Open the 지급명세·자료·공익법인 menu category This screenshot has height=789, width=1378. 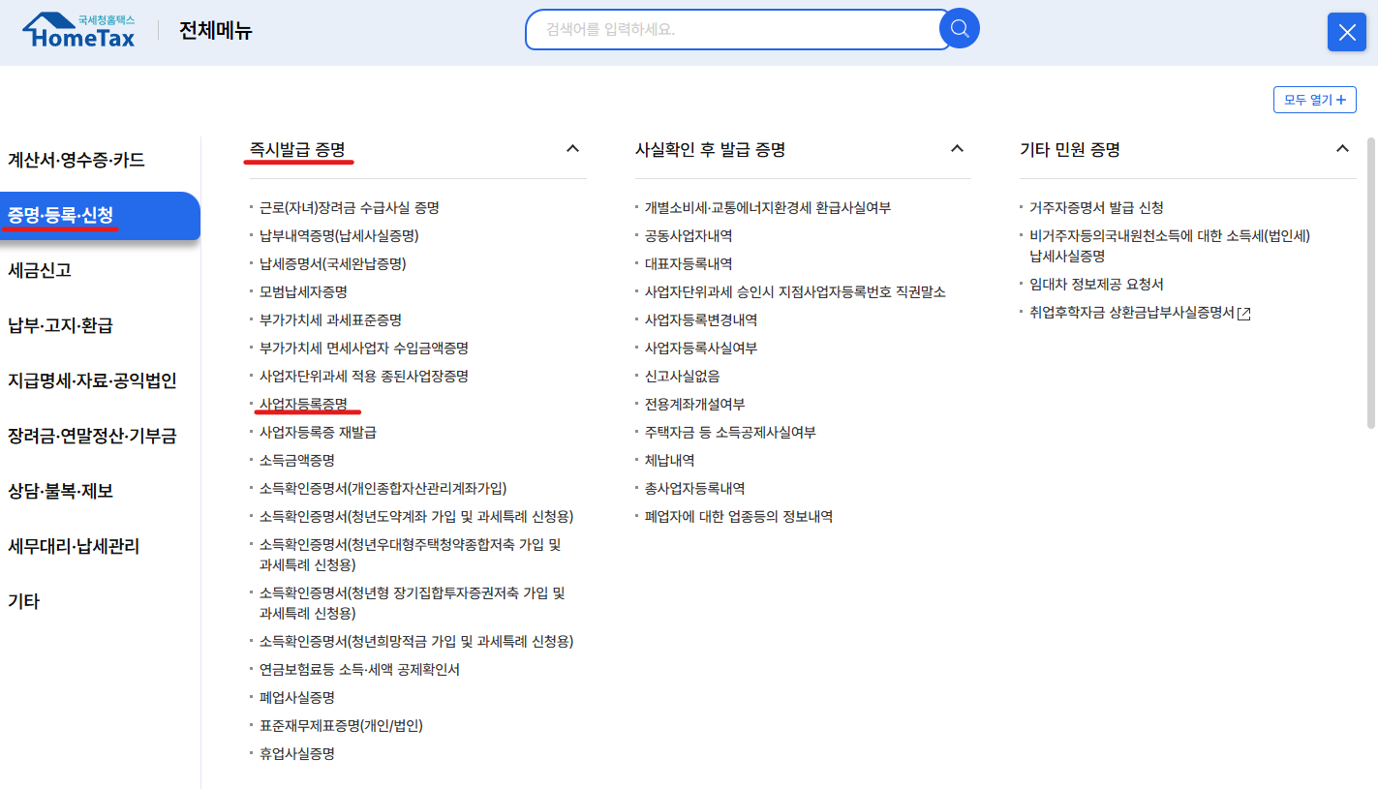click(x=92, y=381)
